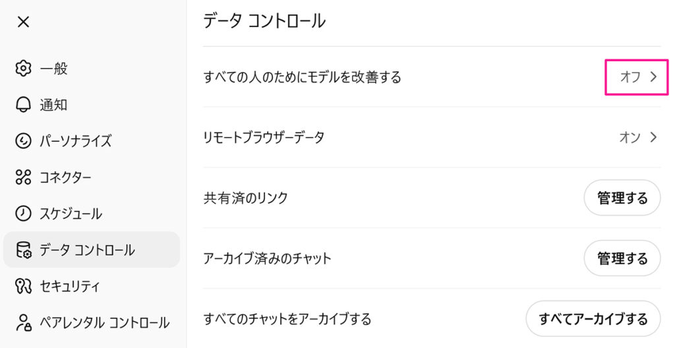Click 管理する for 共有済のリンク
This screenshot has width=675, height=348.
click(622, 198)
